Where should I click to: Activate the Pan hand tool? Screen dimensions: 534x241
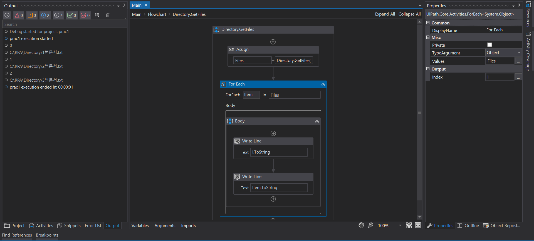pyautogui.click(x=361, y=225)
